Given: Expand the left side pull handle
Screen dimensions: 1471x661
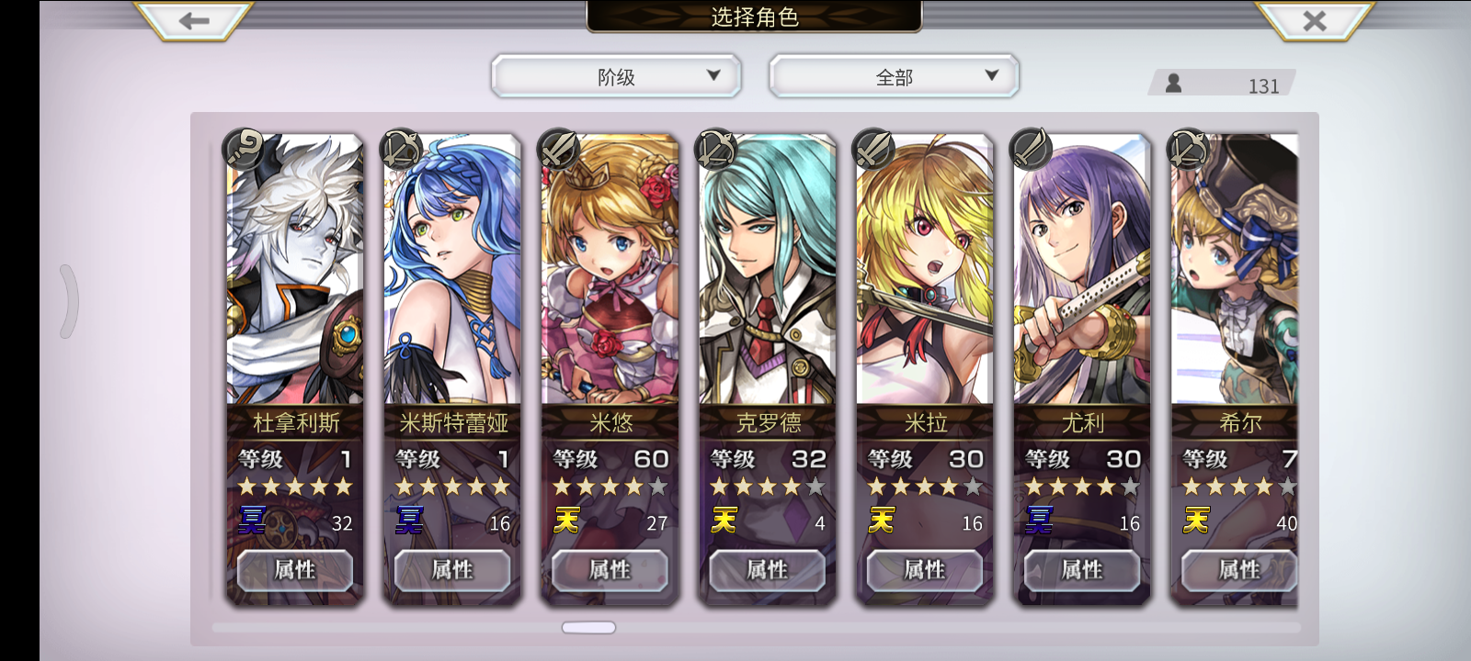Looking at the screenshot, I should (x=70, y=301).
